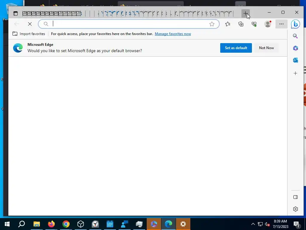Click the Microsoft Edge logo in prompt
The image size is (306, 230).
[x=18, y=48]
